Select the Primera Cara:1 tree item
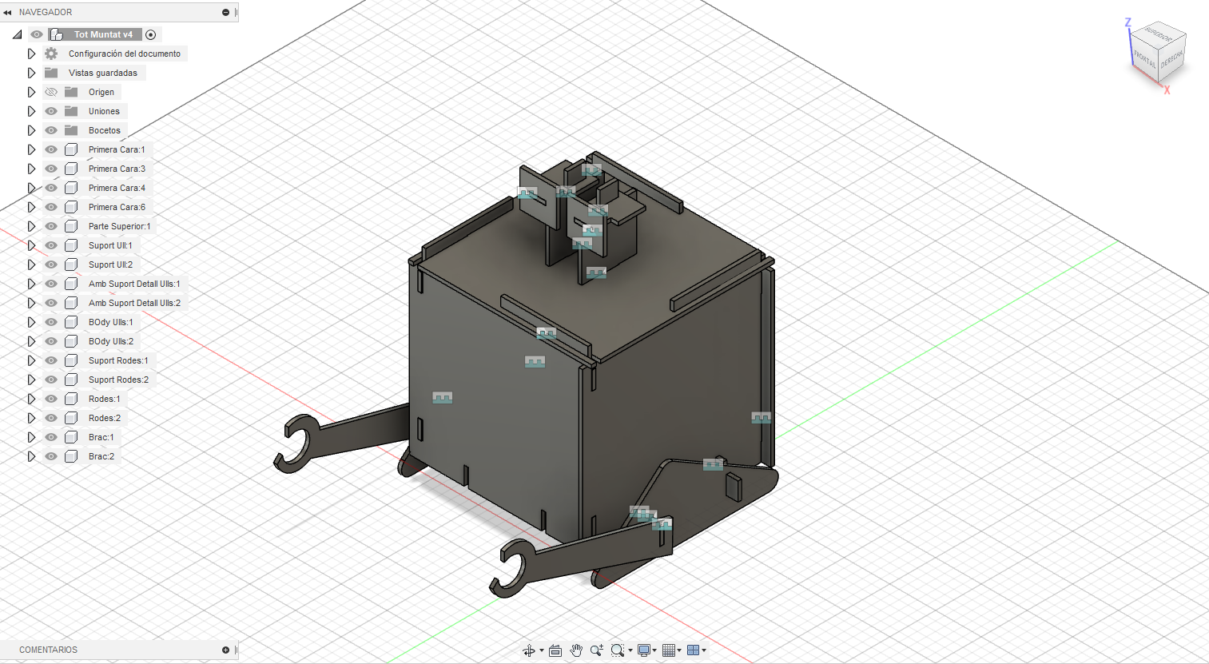 (x=117, y=149)
